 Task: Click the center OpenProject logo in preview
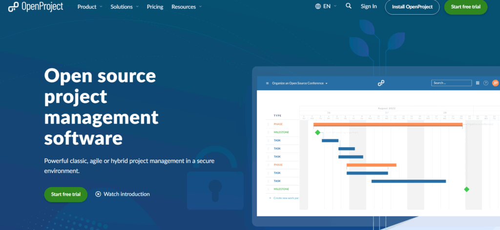pyautogui.click(x=381, y=83)
